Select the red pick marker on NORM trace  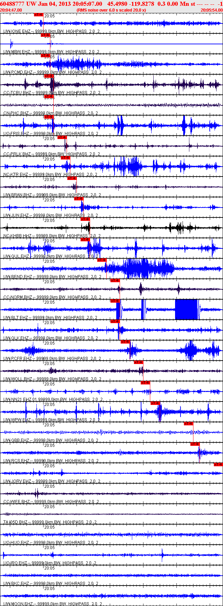pyautogui.click(x=115, y=281)
